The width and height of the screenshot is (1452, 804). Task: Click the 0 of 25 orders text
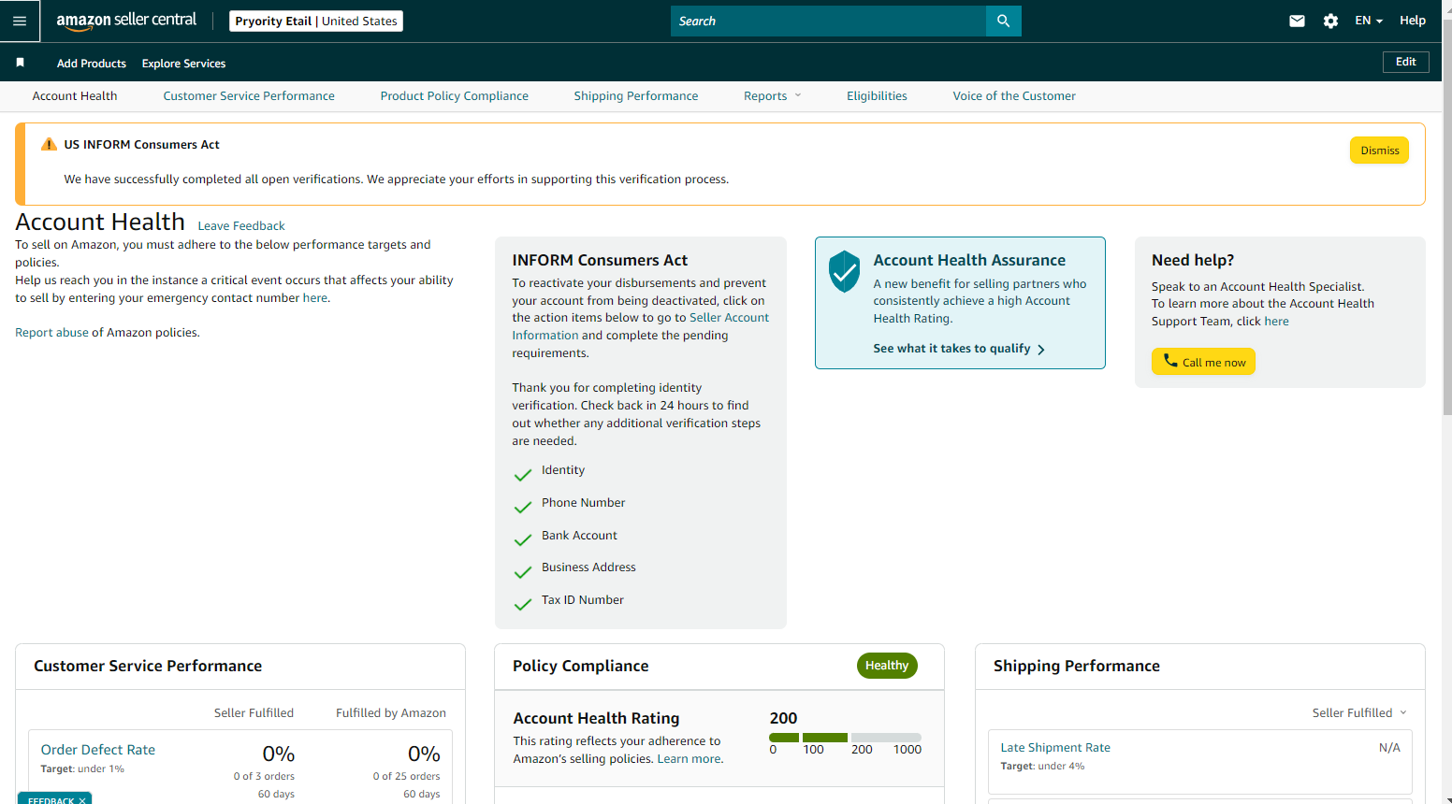[406, 776]
